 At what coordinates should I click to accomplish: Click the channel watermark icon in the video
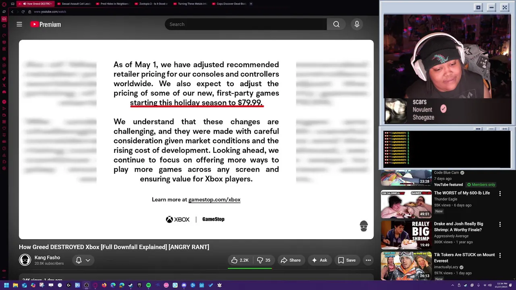pos(364,226)
